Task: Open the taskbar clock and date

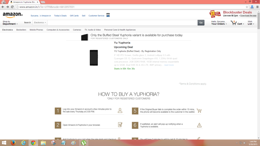Action: [x=253, y=143]
